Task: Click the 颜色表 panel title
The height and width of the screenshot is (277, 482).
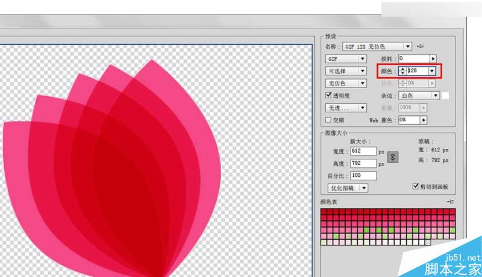Action: click(x=328, y=202)
